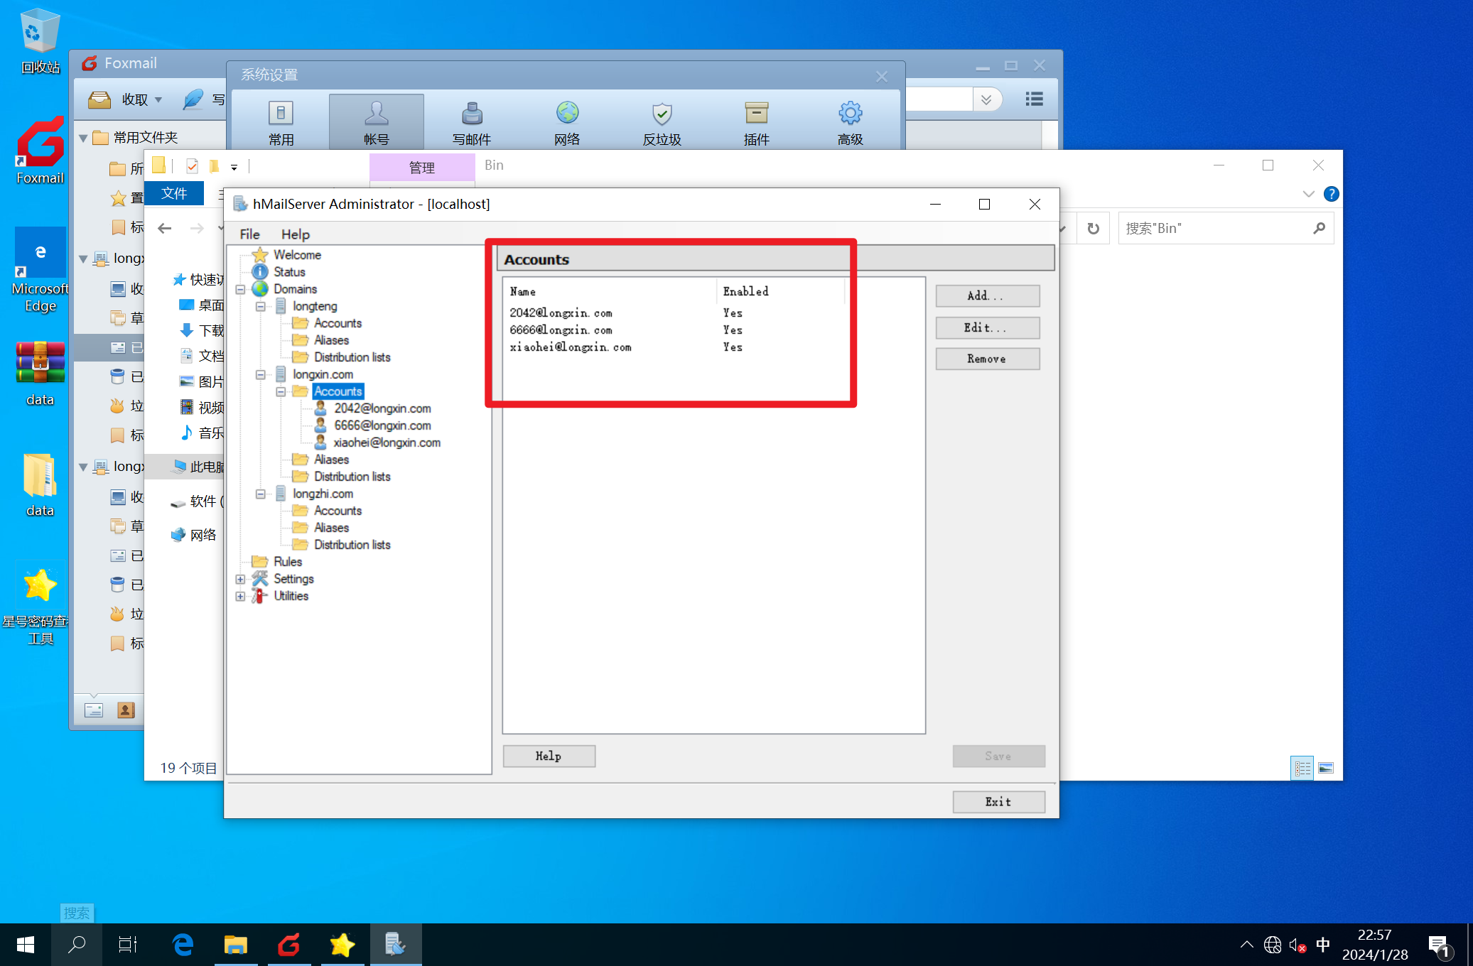Open Aliases folder under longxin.com

(x=331, y=460)
